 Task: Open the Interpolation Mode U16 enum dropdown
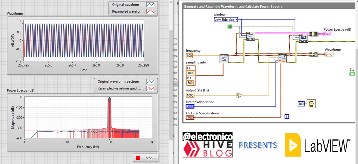pos(190,106)
